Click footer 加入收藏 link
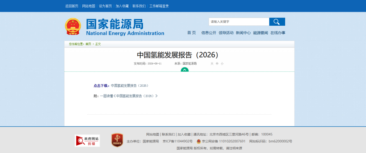The width and height of the screenshot is (366, 153). click(184, 134)
